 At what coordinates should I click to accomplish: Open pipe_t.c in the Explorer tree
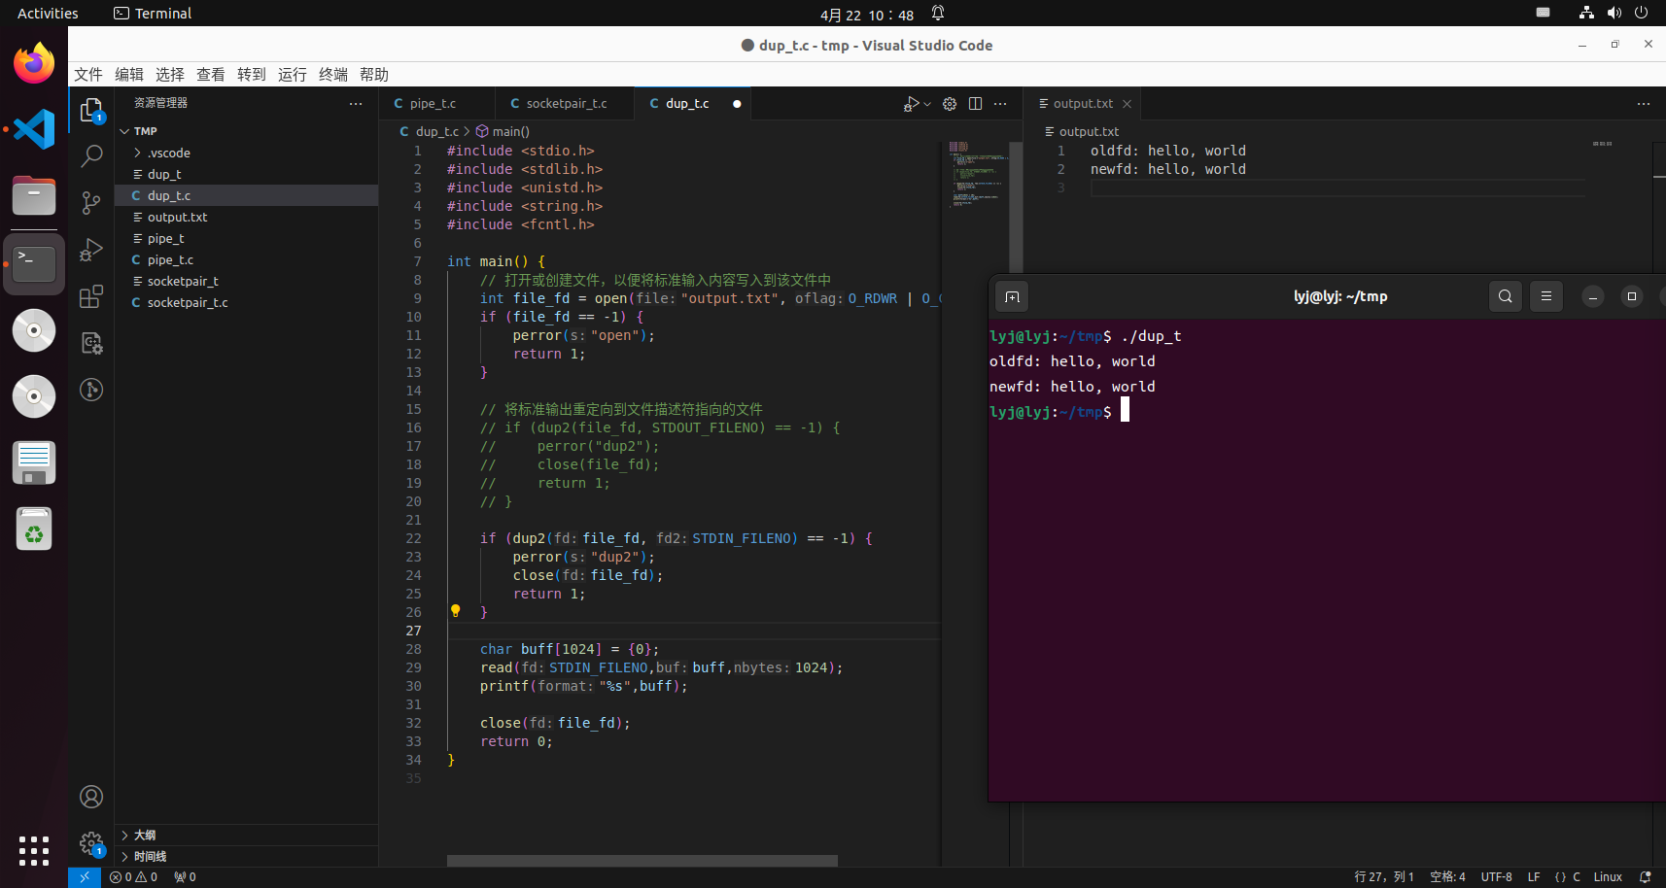click(x=247, y=259)
